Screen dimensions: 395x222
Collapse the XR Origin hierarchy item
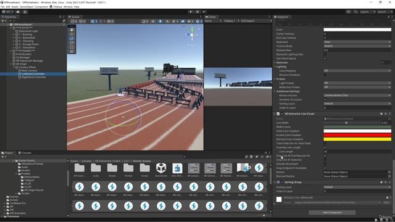[x=11, y=64]
